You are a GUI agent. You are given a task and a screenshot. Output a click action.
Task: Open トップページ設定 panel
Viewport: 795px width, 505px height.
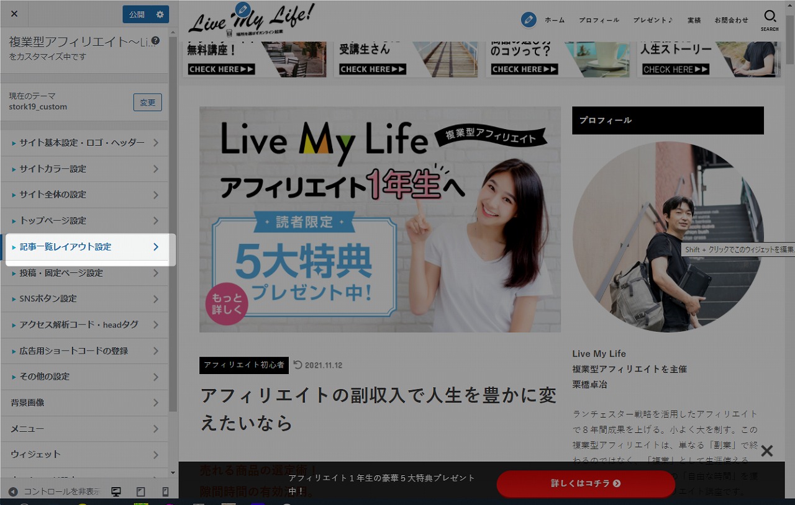(85, 221)
